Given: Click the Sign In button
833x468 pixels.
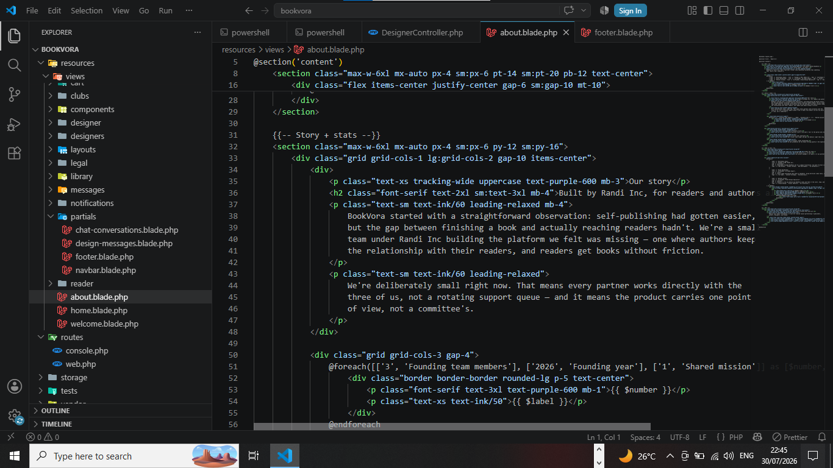Looking at the screenshot, I should pyautogui.click(x=630, y=10).
